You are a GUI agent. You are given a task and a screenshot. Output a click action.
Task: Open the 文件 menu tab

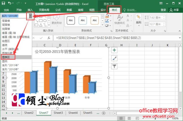point(6,10)
